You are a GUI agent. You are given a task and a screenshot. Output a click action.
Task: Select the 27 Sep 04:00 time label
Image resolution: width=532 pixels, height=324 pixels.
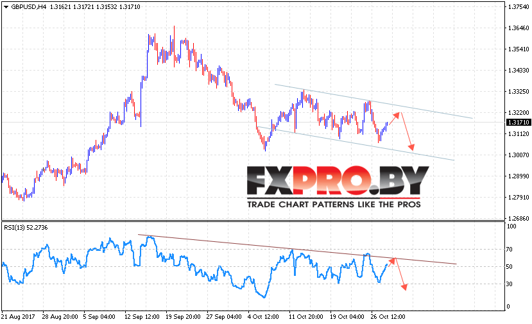pyautogui.click(x=224, y=317)
